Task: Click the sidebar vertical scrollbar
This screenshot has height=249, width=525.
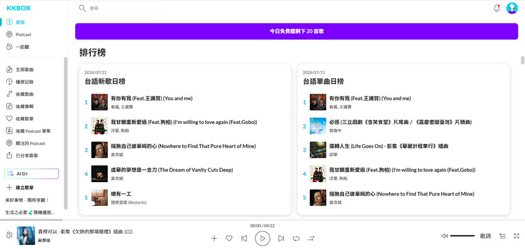Action: (x=65, y=133)
